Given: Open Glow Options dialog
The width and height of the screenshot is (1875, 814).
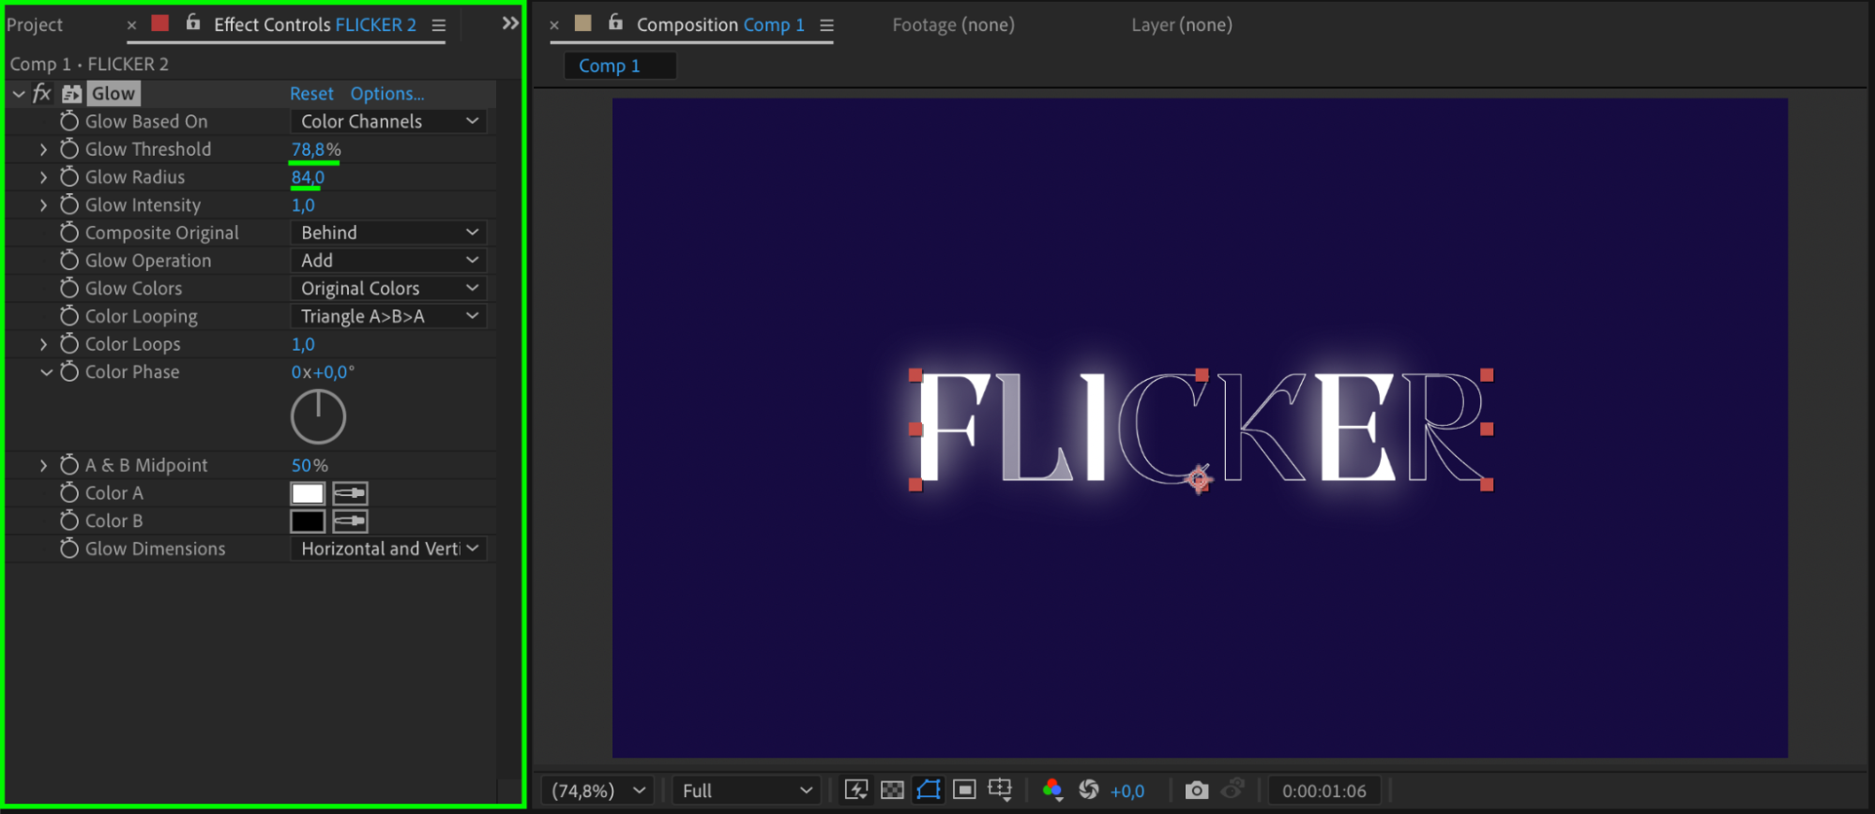Looking at the screenshot, I should click(x=387, y=94).
